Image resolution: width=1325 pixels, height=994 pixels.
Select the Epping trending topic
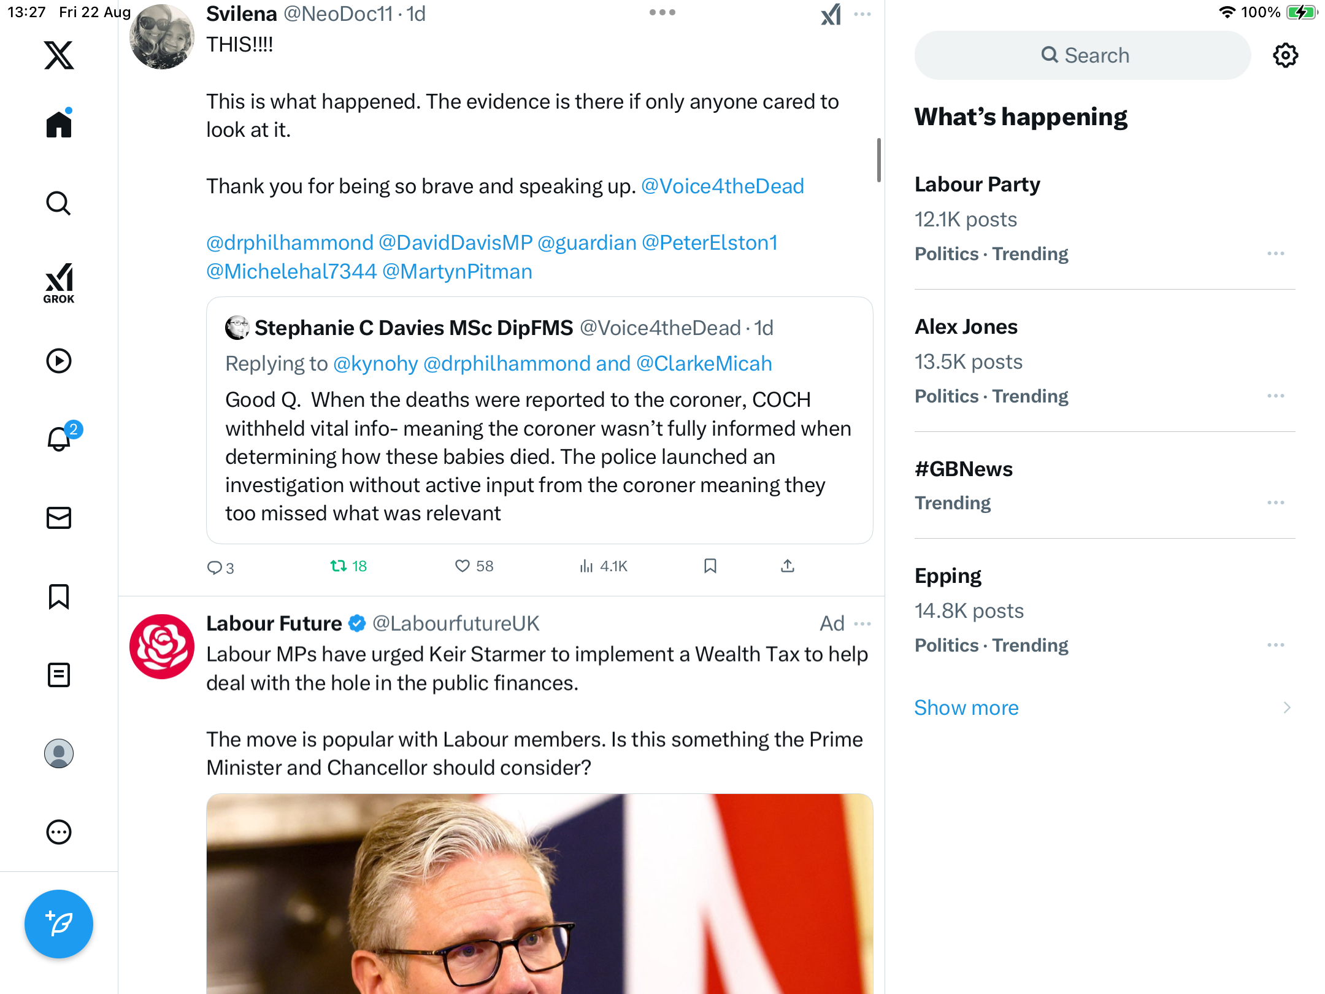948,576
